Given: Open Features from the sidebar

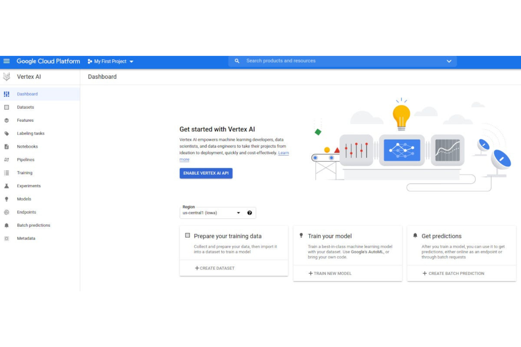Looking at the screenshot, I should (x=40, y=120).
